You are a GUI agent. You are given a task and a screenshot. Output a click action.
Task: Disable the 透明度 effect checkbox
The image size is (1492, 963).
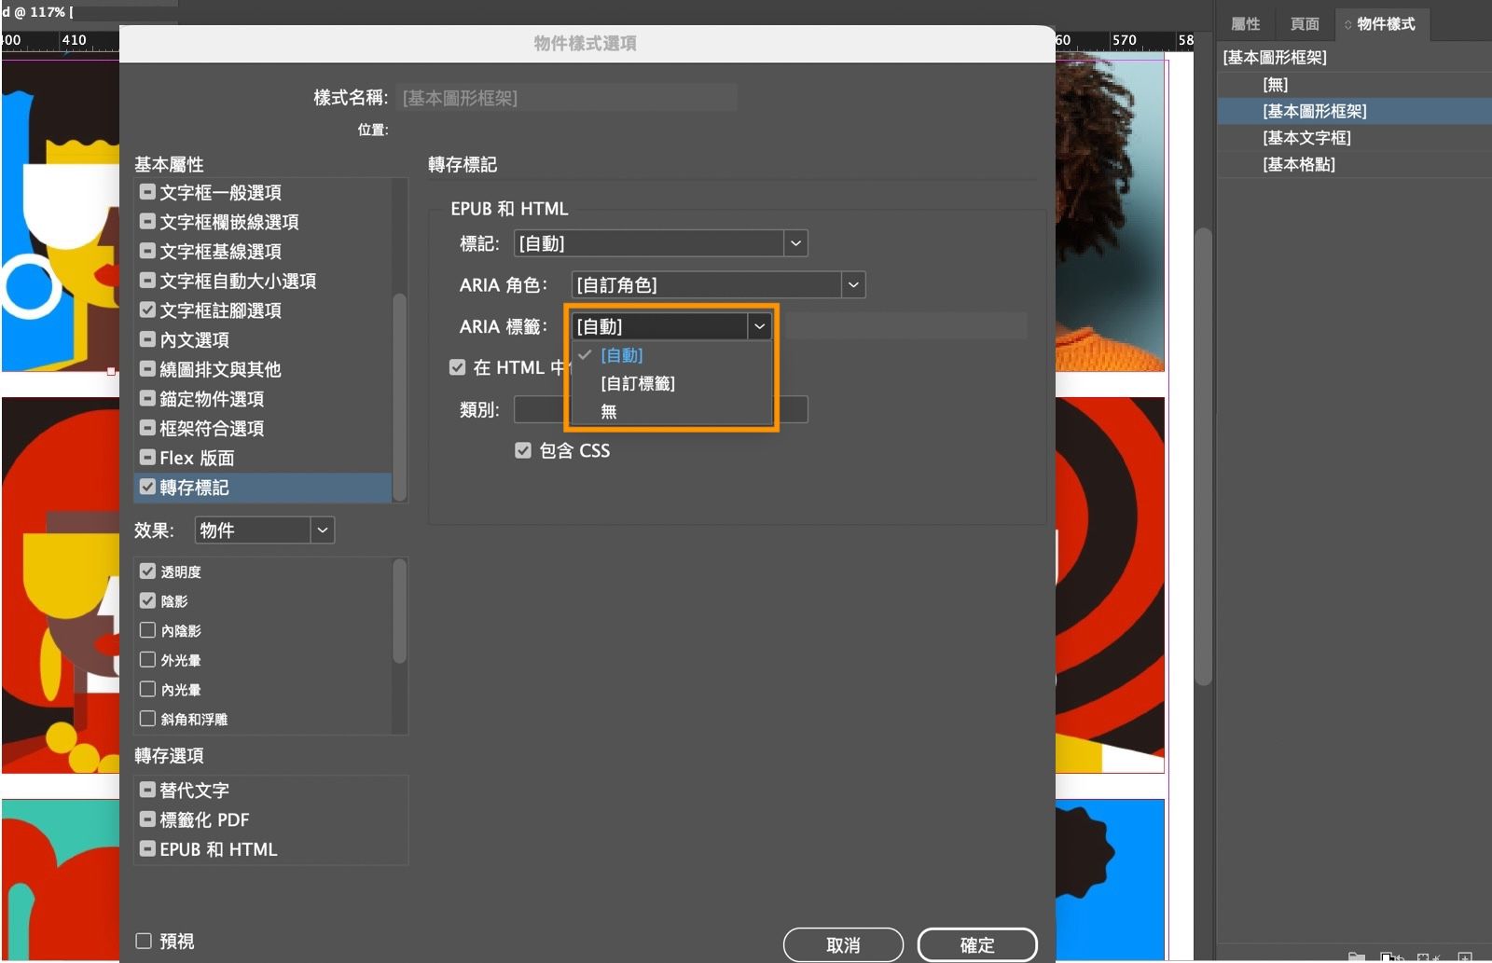147,571
